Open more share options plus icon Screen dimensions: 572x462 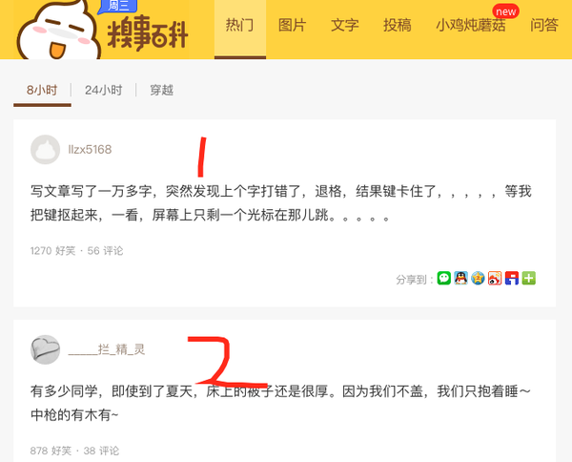pos(528,279)
